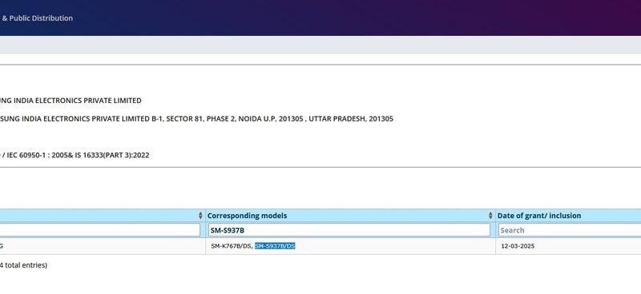This screenshot has width=641, height=294.
Task: Click the SM-K767B/DS model entry
Action: pyautogui.click(x=232, y=246)
